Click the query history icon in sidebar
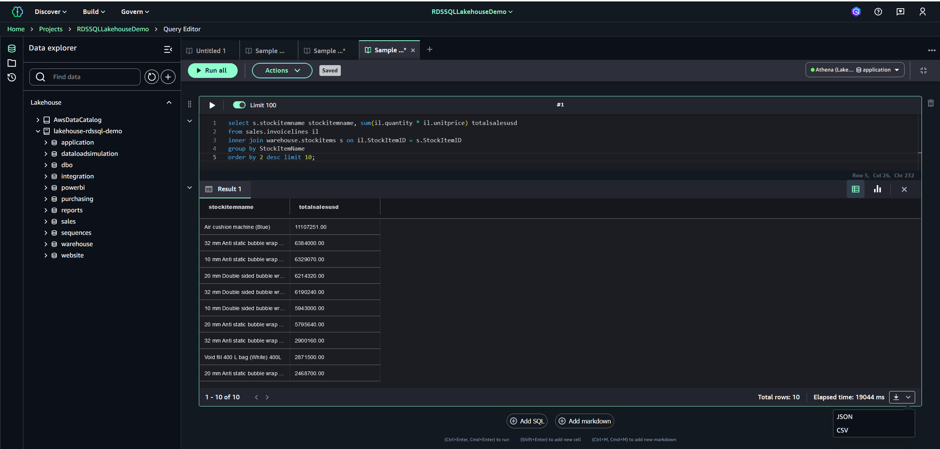Image resolution: width=940 pixels, height=449 pixels. click(x=12, y=77)
